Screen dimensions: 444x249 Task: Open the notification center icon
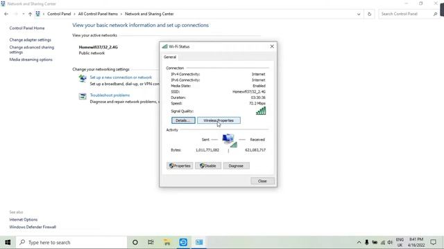pyautogui.click(x=433, y=242)
